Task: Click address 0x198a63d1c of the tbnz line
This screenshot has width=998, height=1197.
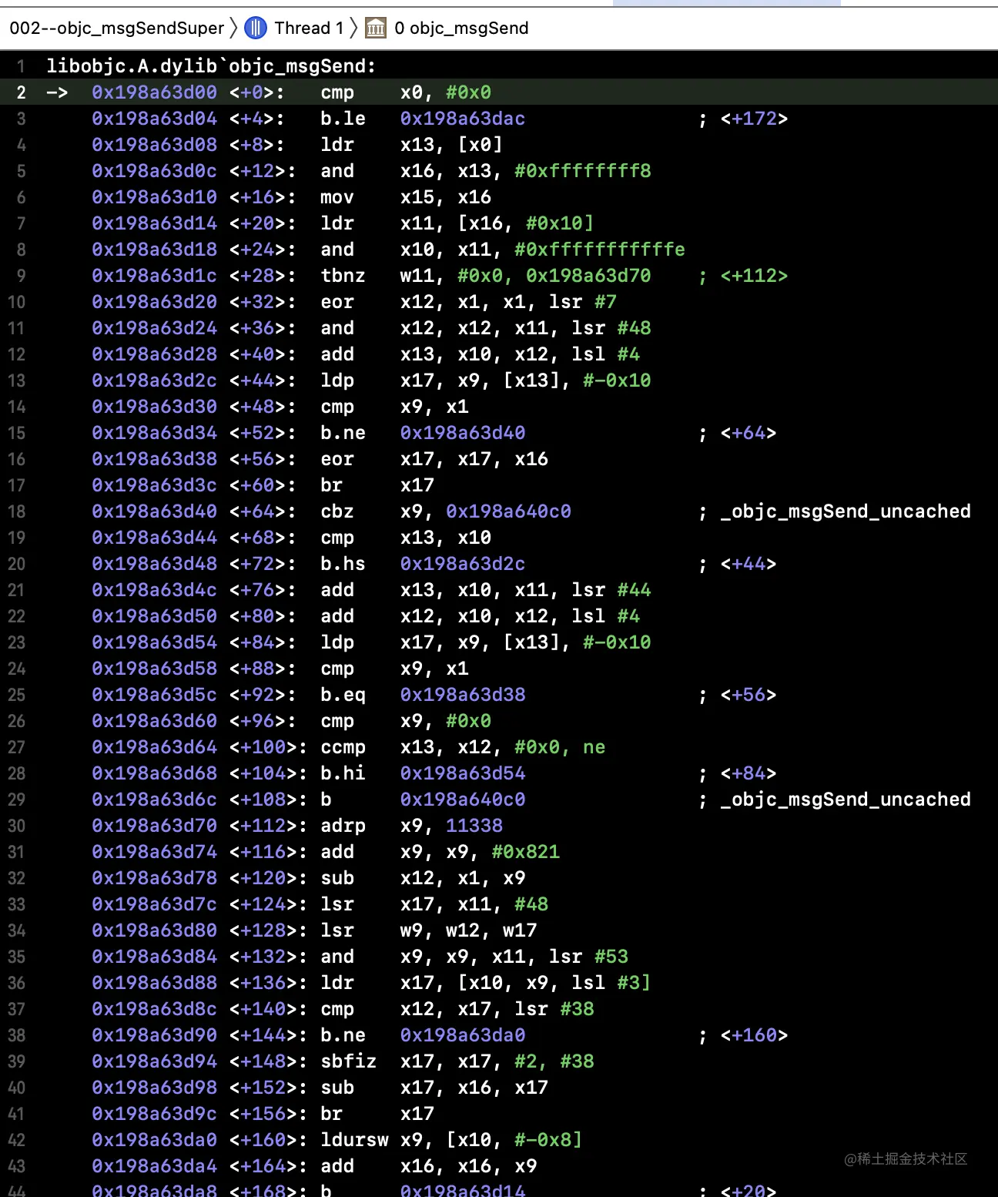Action: coord(155,276)
